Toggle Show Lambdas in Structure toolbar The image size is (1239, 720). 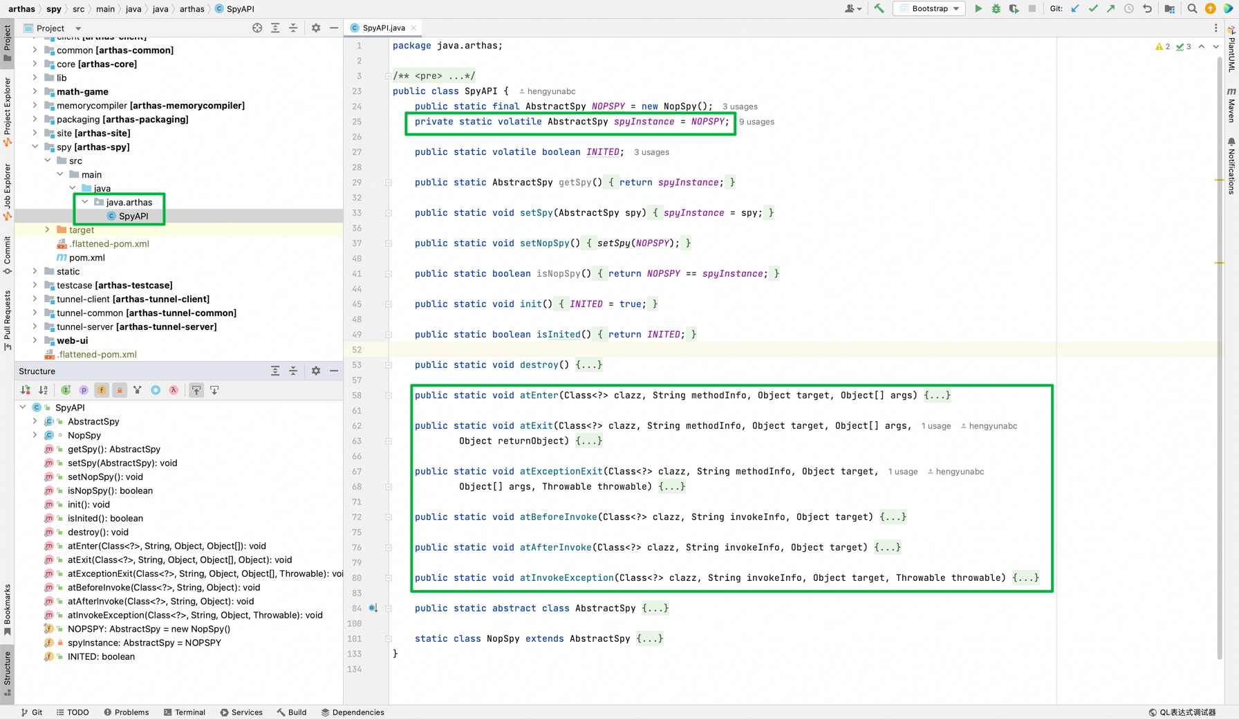(174, 390)
